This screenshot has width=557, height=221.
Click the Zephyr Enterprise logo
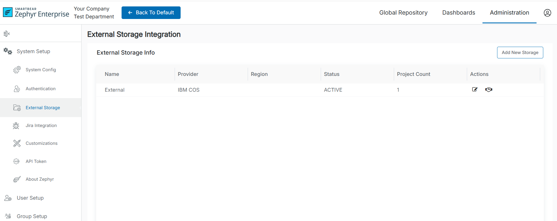pos(36,13)
